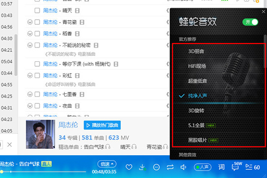267x178 pixels.
Task: Select the 黑胶唱片 sound effect
Action: pos(219,140)
